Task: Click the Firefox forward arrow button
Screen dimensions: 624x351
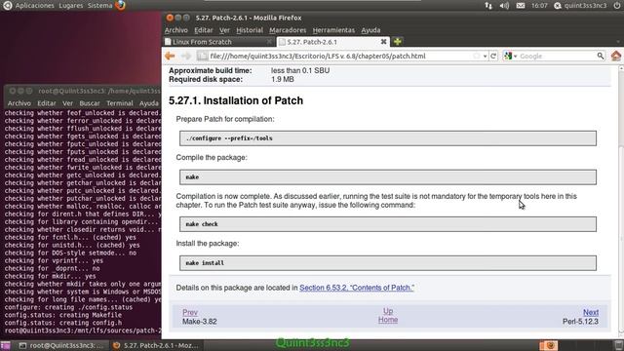Action: (x=186, y=57)
